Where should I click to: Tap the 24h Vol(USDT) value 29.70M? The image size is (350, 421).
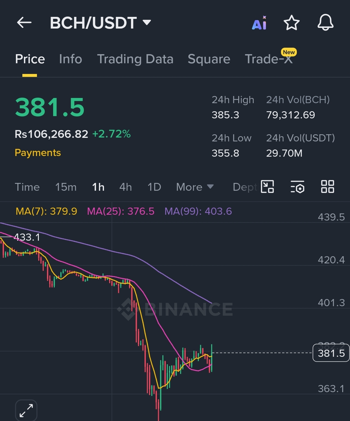[x=284, y=153]
